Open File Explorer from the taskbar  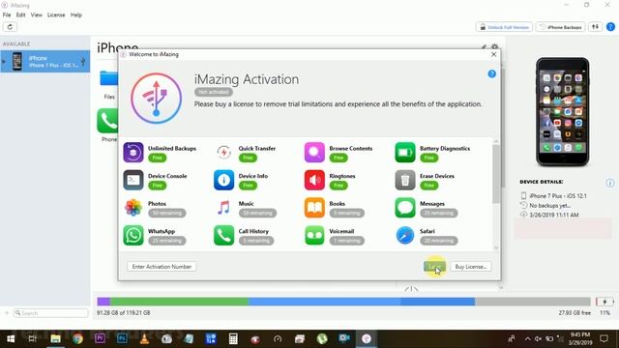(55, 338)
